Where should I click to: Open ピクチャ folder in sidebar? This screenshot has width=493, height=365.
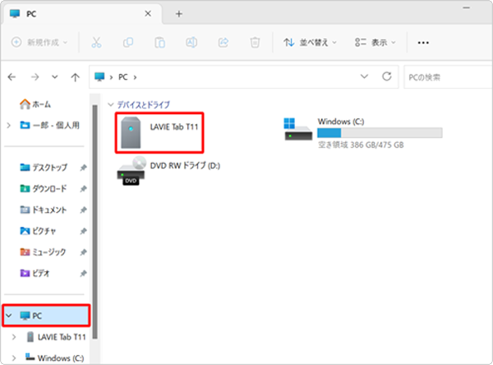tap(38, 231)
